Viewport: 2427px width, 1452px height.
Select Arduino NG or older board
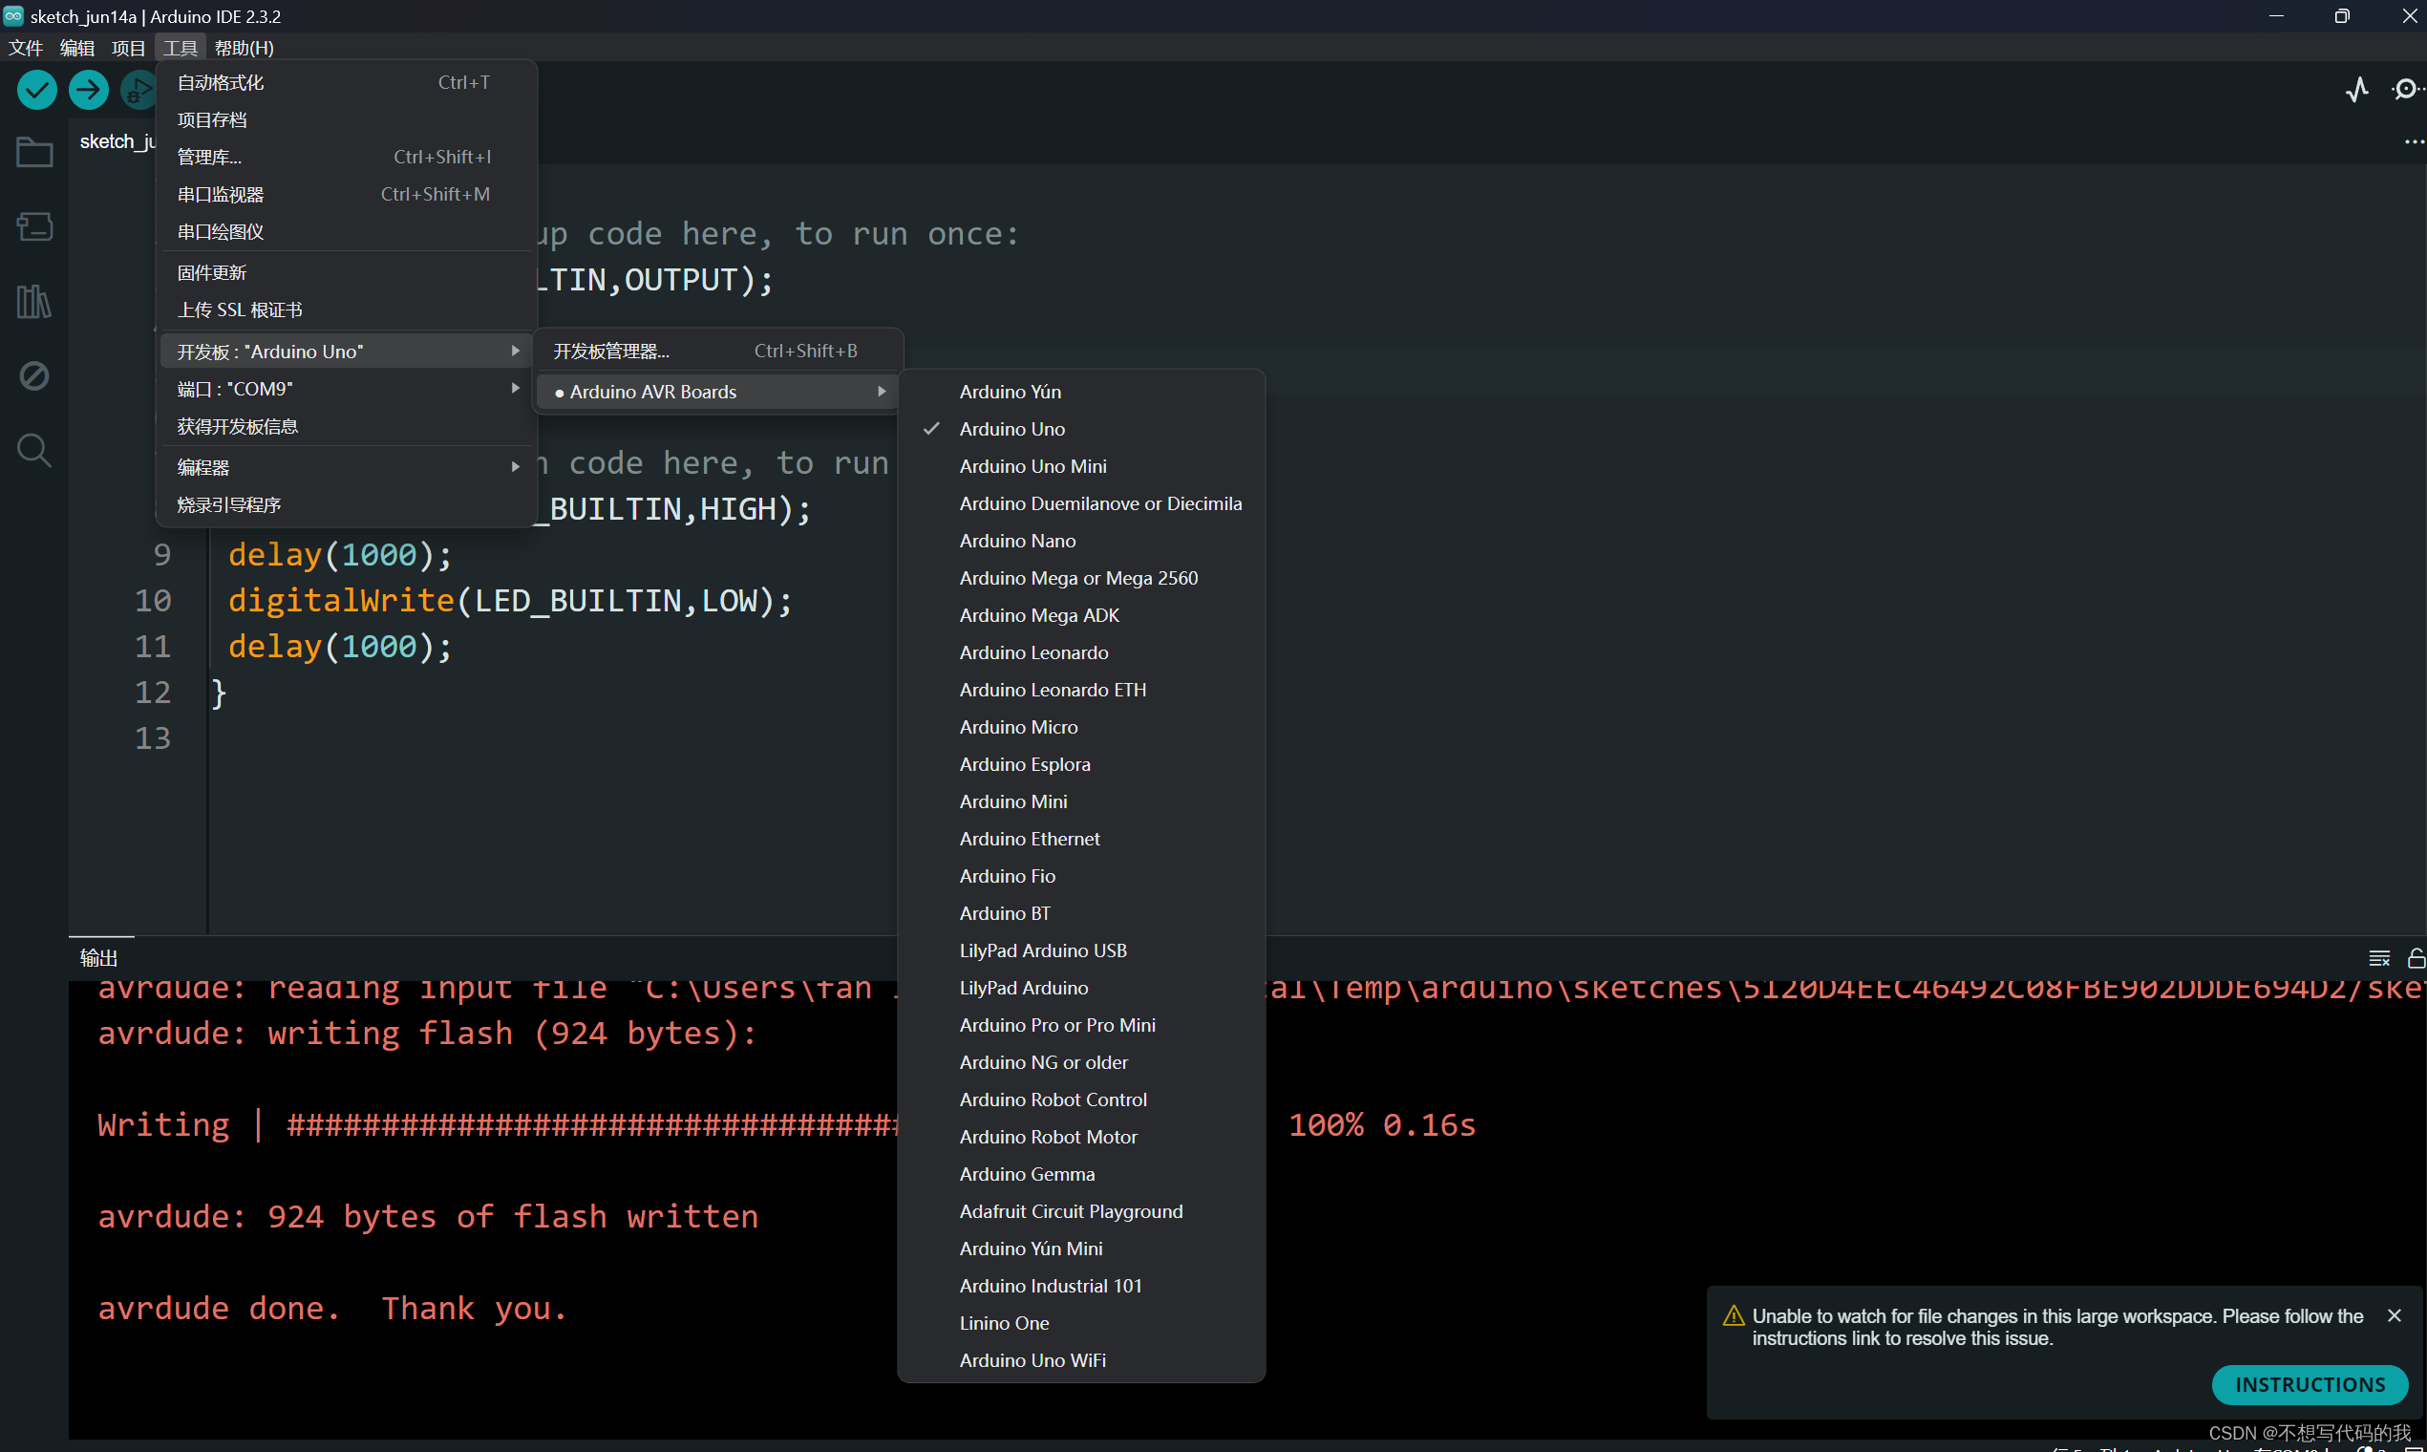tap(1081, 1062)
